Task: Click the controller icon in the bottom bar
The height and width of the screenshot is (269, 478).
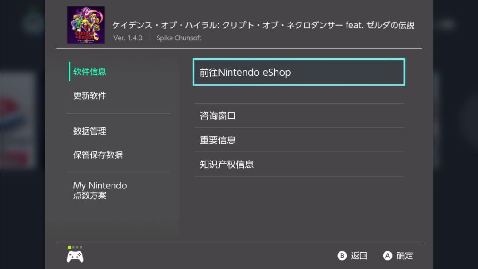Action: click(75, 256)
